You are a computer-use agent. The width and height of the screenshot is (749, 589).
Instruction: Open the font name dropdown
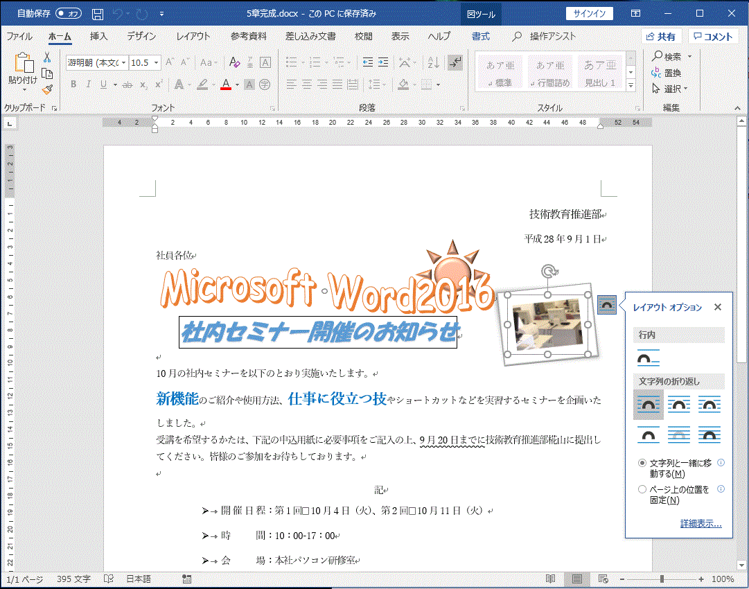coord(124,62)
